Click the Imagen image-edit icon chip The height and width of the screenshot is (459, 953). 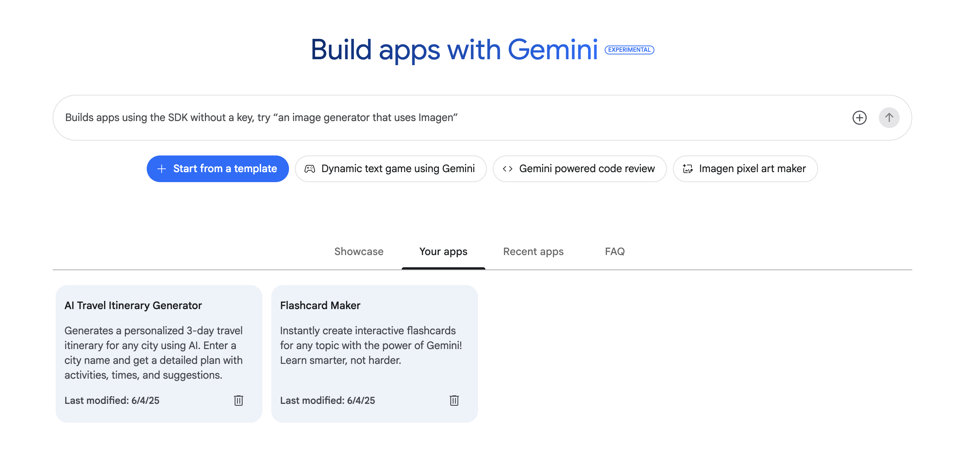click(688, 169)
